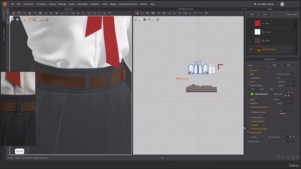Click the Thickness (mm) input field
Screen dimensions: 301x169
pyautogui.click(x=288, y=141)
